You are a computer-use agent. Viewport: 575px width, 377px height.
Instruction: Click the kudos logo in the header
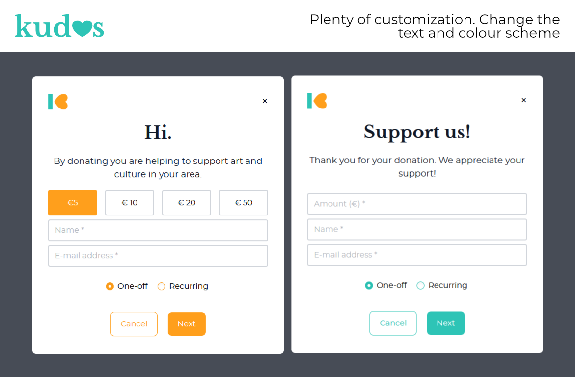click(59, 26)
